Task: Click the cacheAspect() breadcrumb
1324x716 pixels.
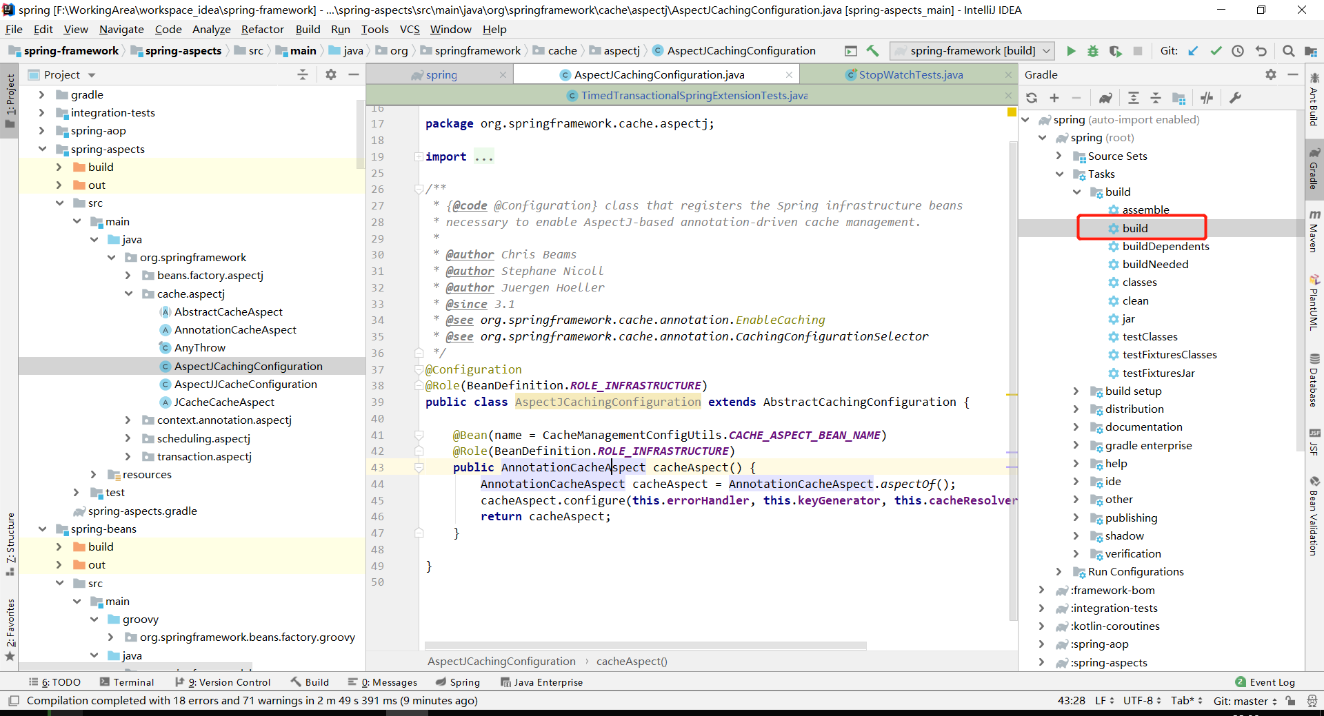Action: [x=632, y=662]
